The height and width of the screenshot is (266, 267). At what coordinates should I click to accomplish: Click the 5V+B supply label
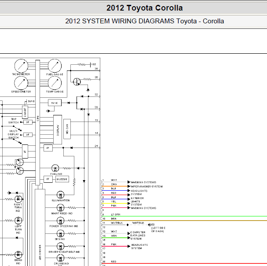pos(31,101)
